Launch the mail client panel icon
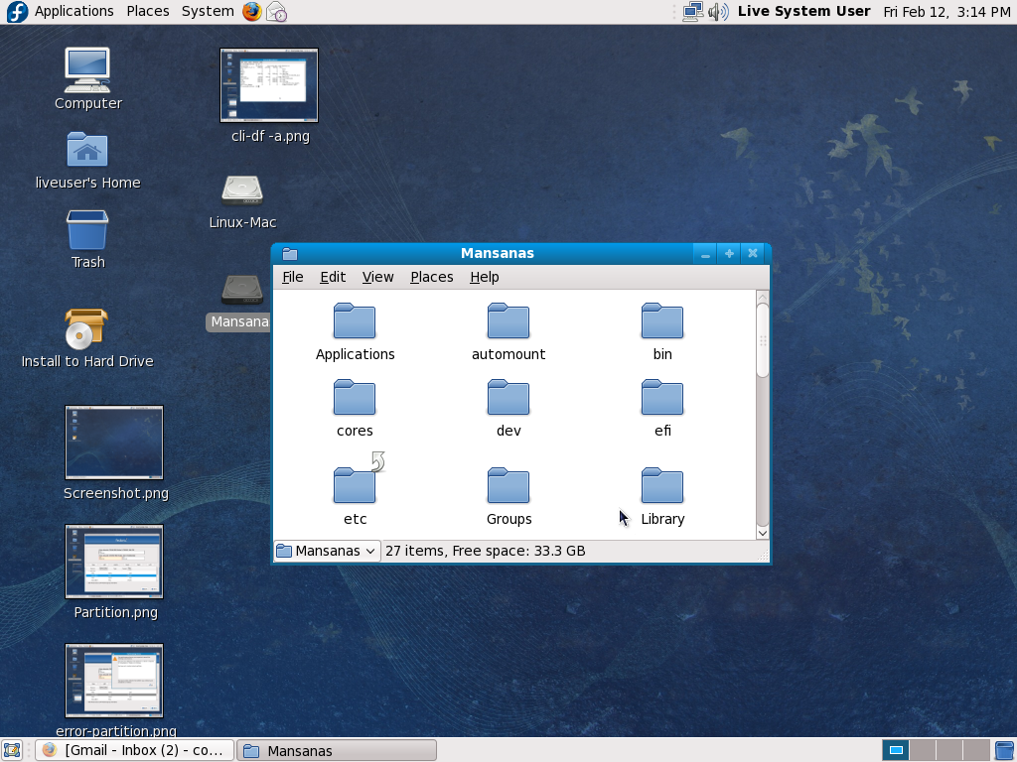The height and width of the screenshot is (762, 1017). 277,11
